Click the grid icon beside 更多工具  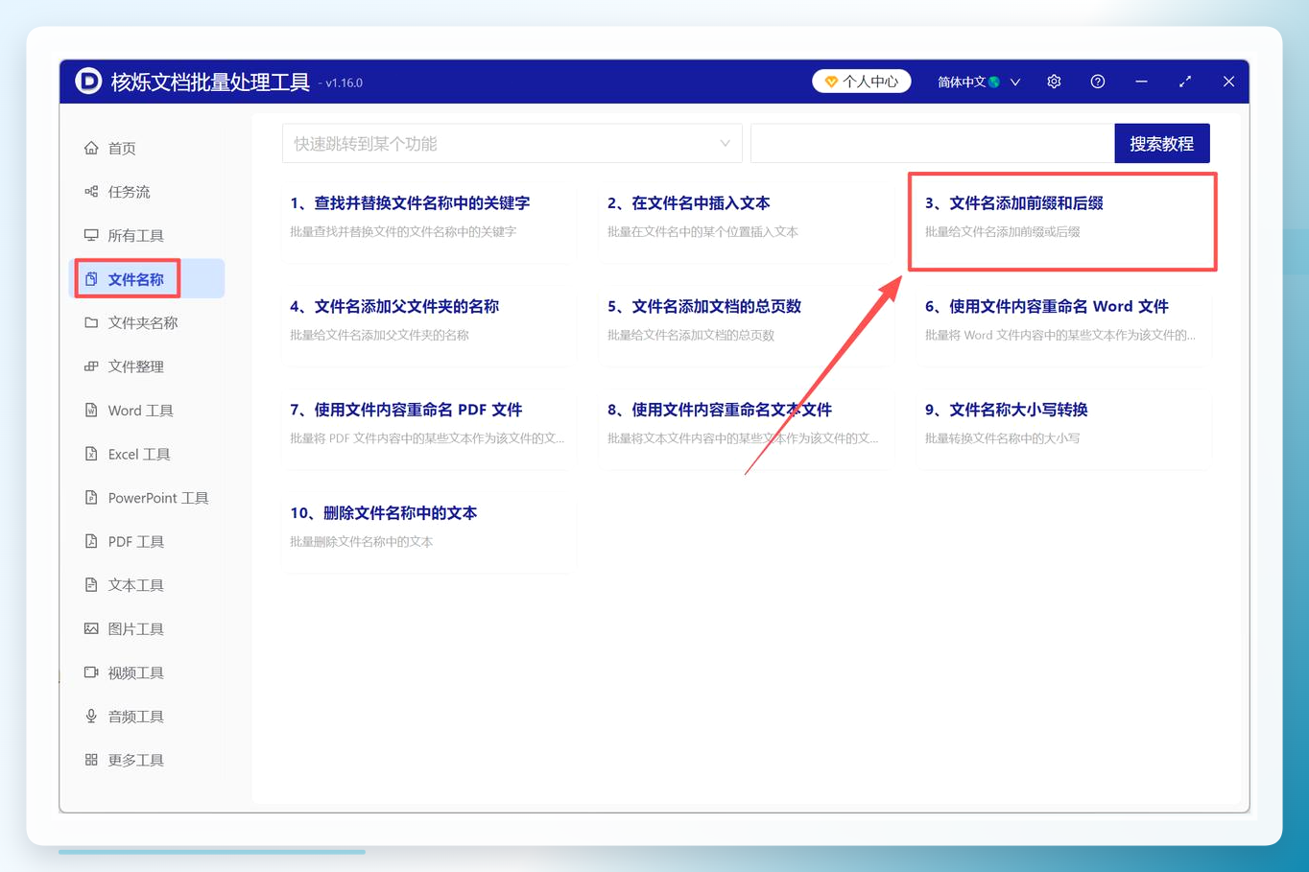tap(91, 760)
